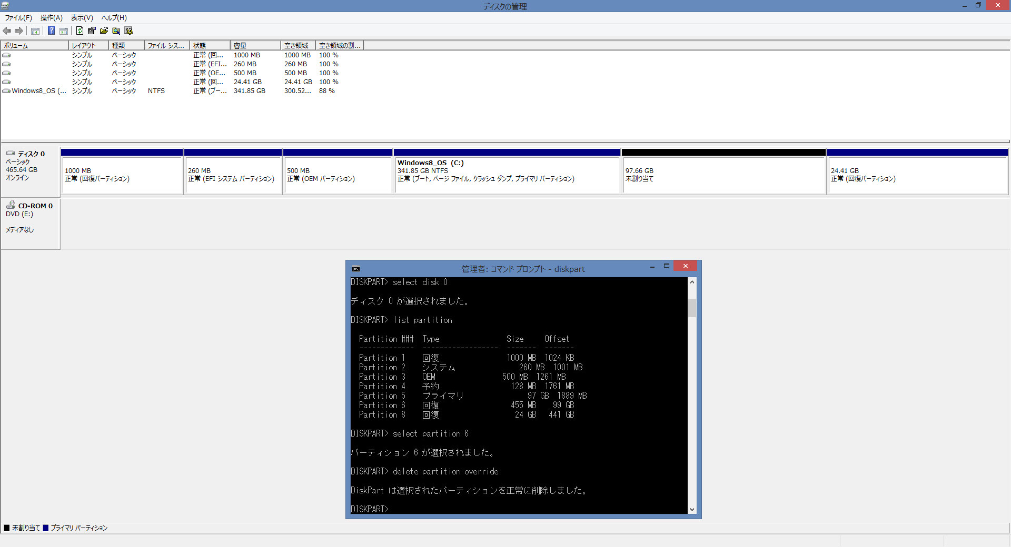Click scroll down arrow in command prompt
The image size is (1011, 547).
point(692,509)
